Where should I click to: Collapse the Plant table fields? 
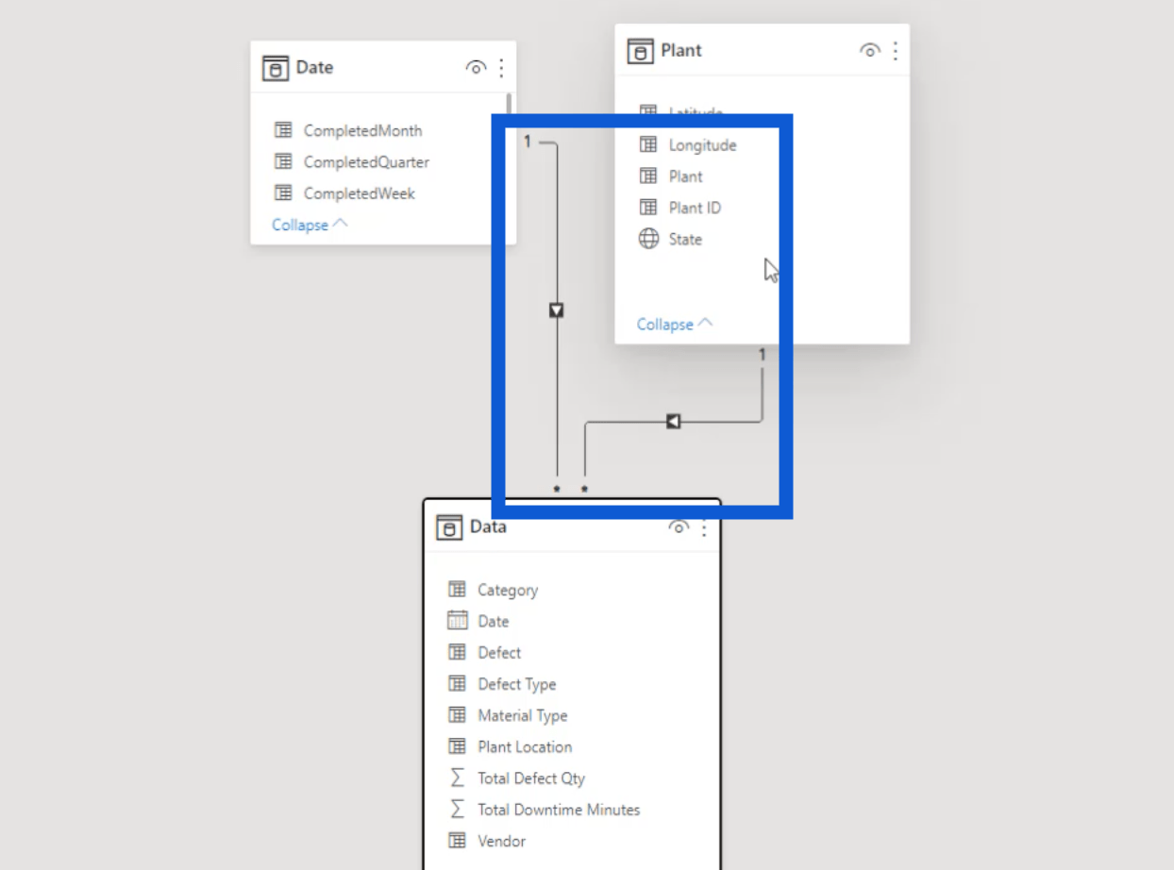point(675,324)
